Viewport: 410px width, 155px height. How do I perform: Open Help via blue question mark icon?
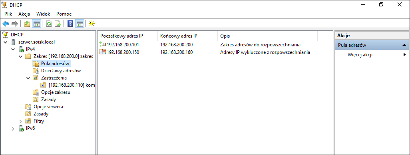[x=70, y=24]
